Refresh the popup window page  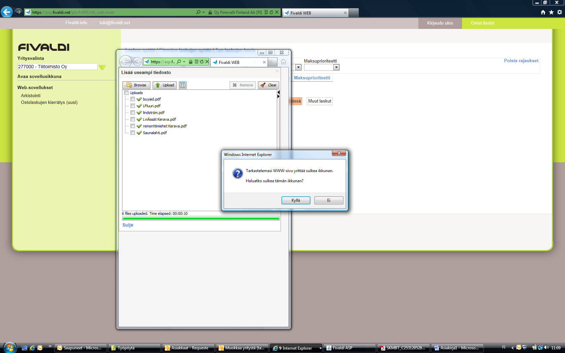[202, 62]
